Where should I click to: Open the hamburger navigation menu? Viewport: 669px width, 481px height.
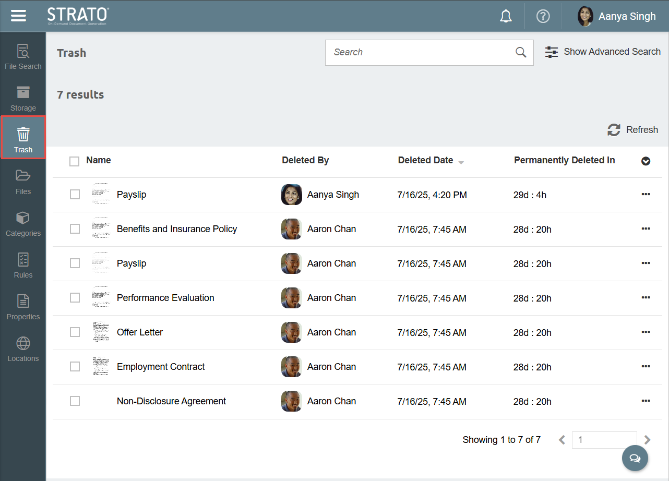18,16
